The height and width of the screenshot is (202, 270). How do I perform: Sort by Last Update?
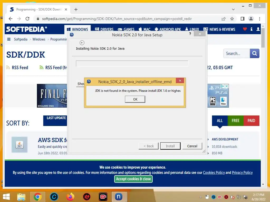pos(55,120)
